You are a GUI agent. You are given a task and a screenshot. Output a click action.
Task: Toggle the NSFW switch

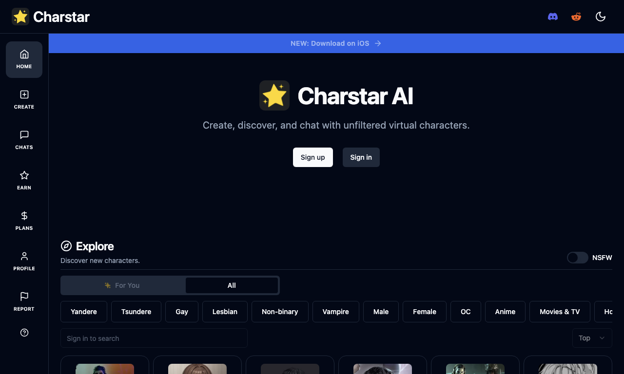click(x=578, y=258)
